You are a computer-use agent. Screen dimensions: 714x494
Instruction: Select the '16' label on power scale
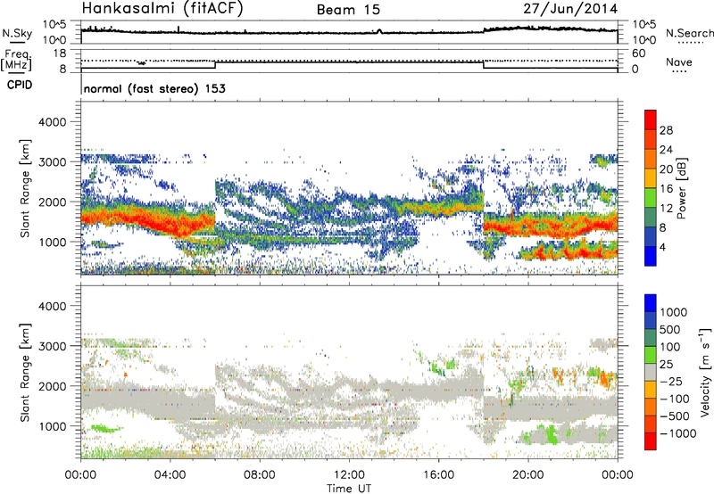666,189
